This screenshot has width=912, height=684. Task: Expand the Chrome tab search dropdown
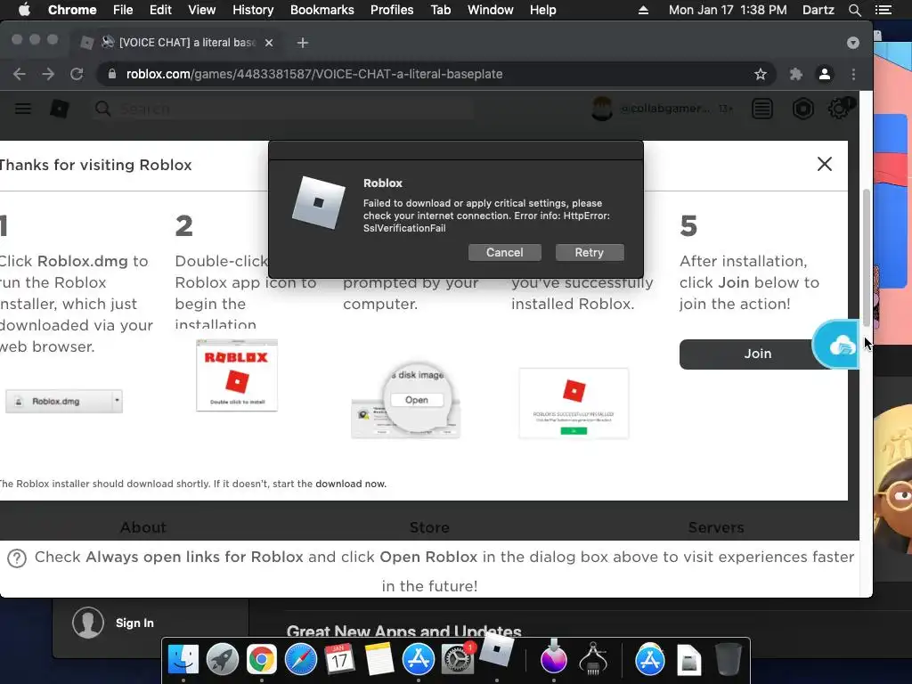[x=852, y=43]
